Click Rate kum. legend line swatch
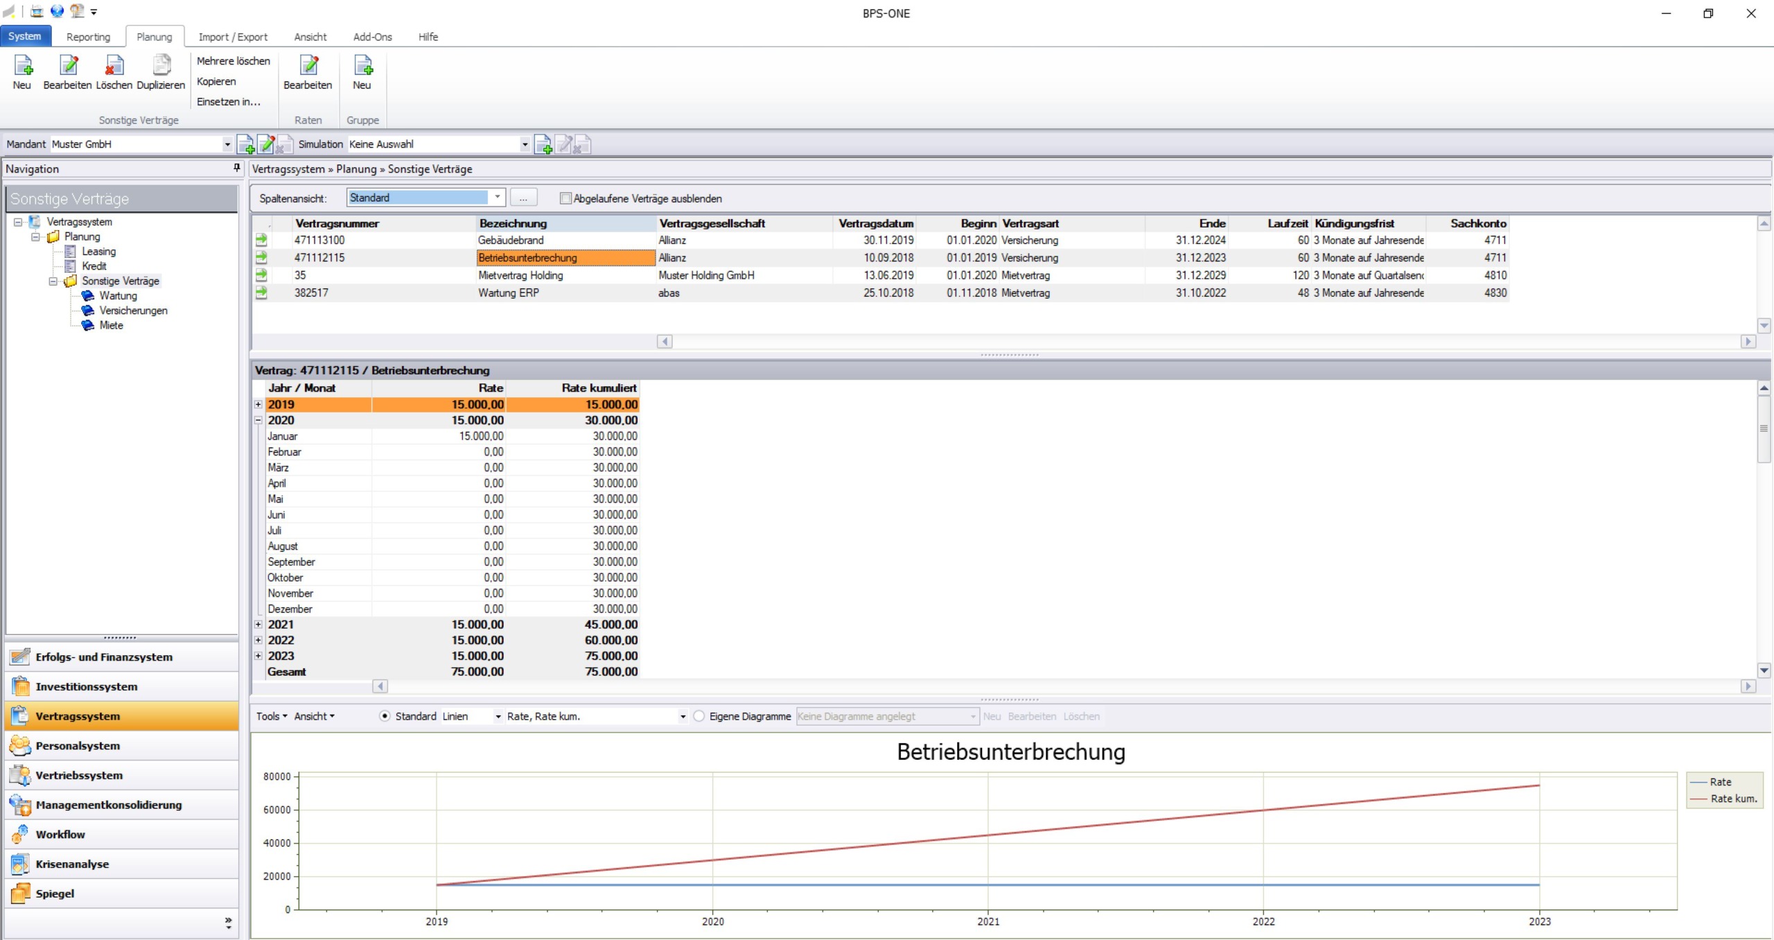The image size is (1774, 940). 1699,799
